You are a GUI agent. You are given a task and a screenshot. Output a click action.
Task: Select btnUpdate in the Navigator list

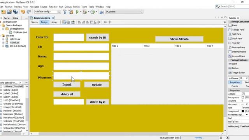[13, 114]
